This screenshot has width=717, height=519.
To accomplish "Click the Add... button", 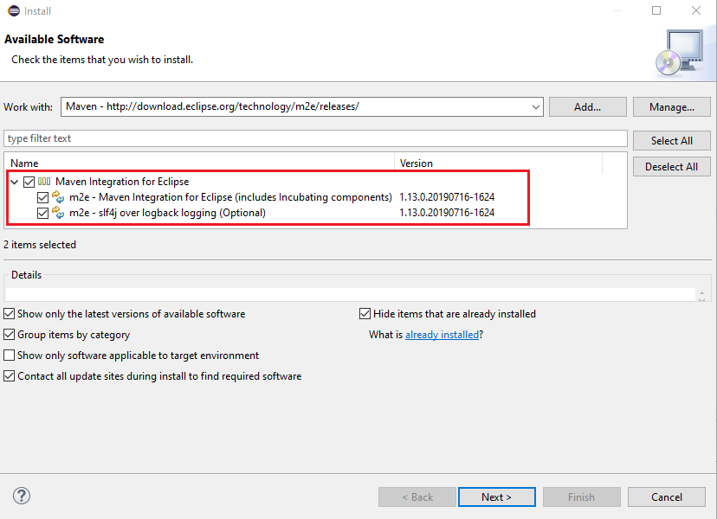I will 587,107.
